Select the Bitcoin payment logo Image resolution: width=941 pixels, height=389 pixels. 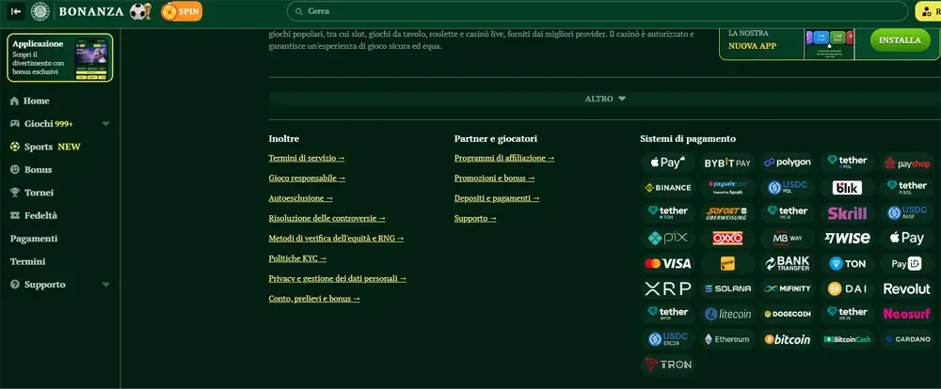click(788, 339)
